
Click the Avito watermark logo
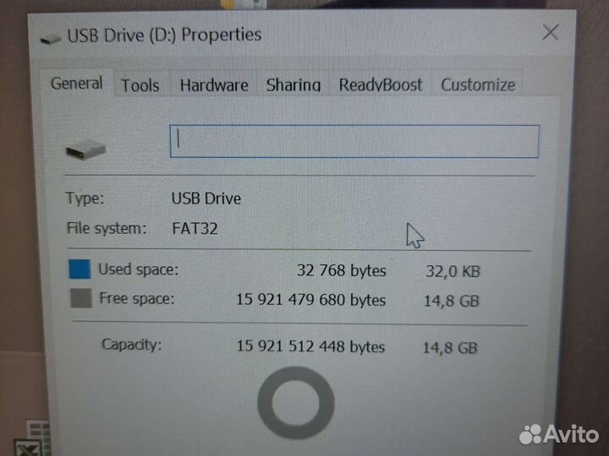pyautogui.click(x=559, y=434)
